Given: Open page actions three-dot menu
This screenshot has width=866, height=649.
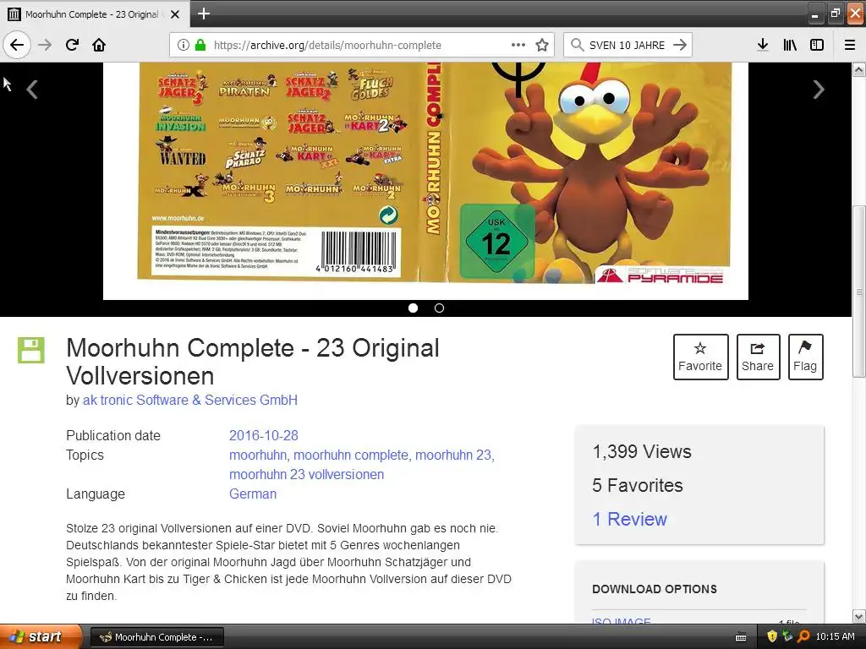Looking at the screenshot, I should pyautogui.click(x=518, y=45).
